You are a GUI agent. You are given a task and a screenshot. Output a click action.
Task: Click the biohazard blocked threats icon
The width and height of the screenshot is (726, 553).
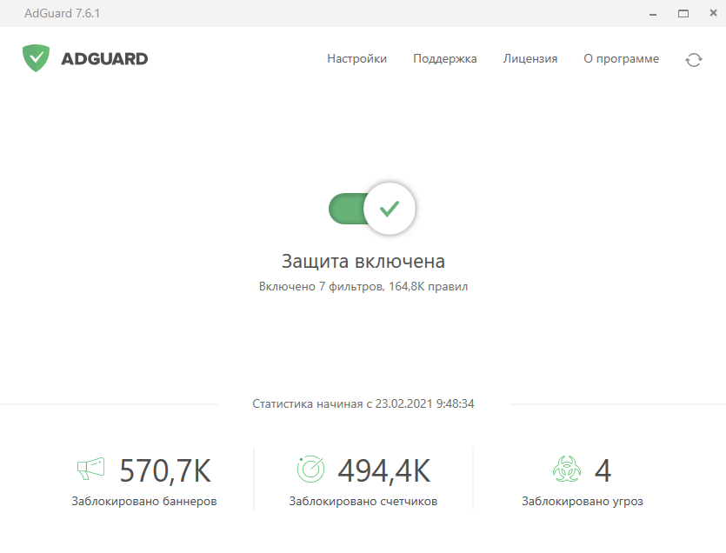566,470
